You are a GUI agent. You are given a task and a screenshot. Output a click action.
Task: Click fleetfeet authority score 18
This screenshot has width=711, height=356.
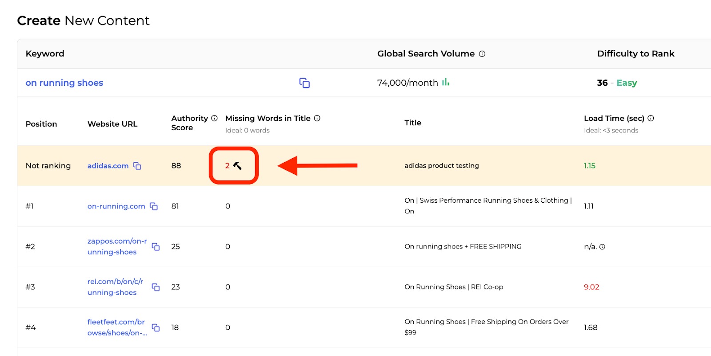click(x=175, y=328)
